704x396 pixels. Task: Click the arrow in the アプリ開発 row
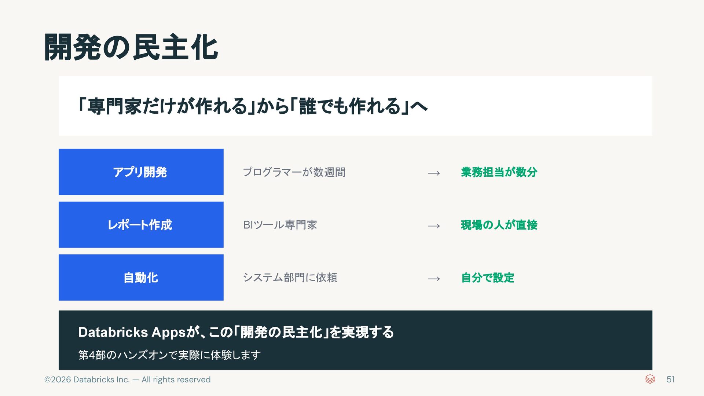coord(434,173)
